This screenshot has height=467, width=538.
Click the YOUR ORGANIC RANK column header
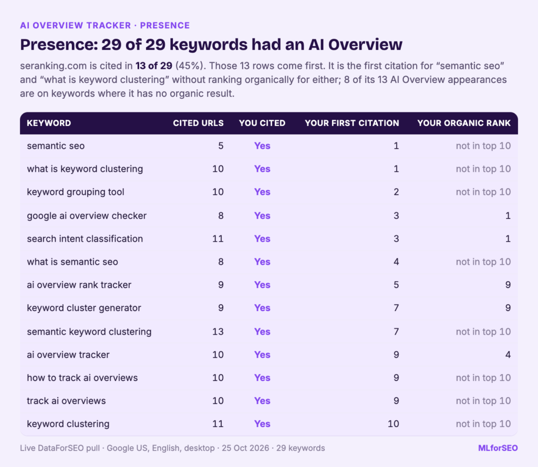pyautogui.click(x=464, y=123)
